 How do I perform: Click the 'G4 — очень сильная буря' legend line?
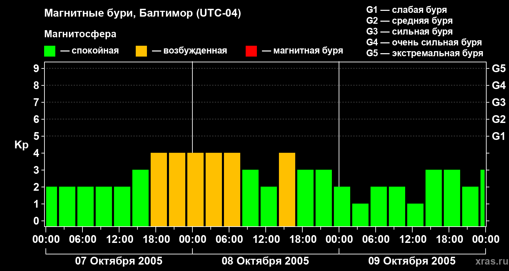[424, 42]
